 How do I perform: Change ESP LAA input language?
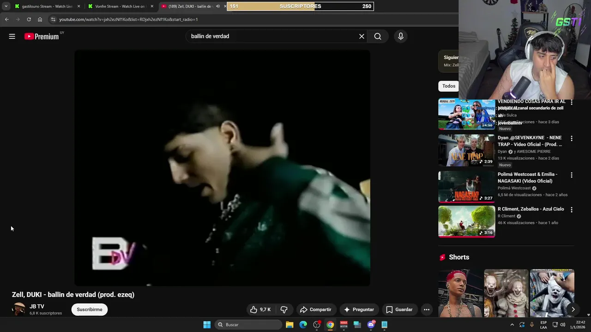point(543,325)
